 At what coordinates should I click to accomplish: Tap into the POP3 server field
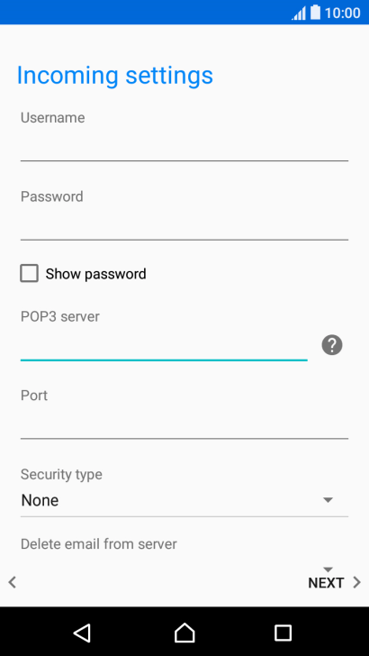pyautogui.click(x=164, y=346)
